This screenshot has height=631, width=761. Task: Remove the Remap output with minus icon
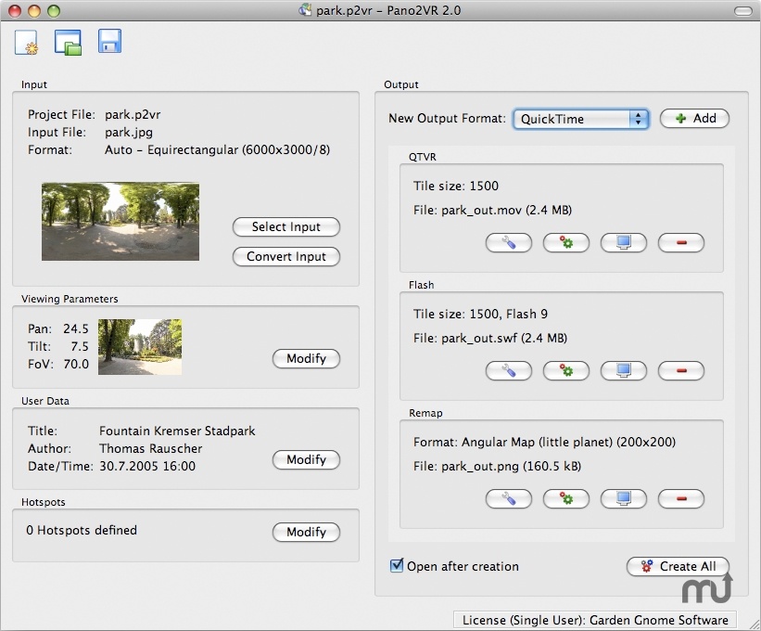(680, 498)
